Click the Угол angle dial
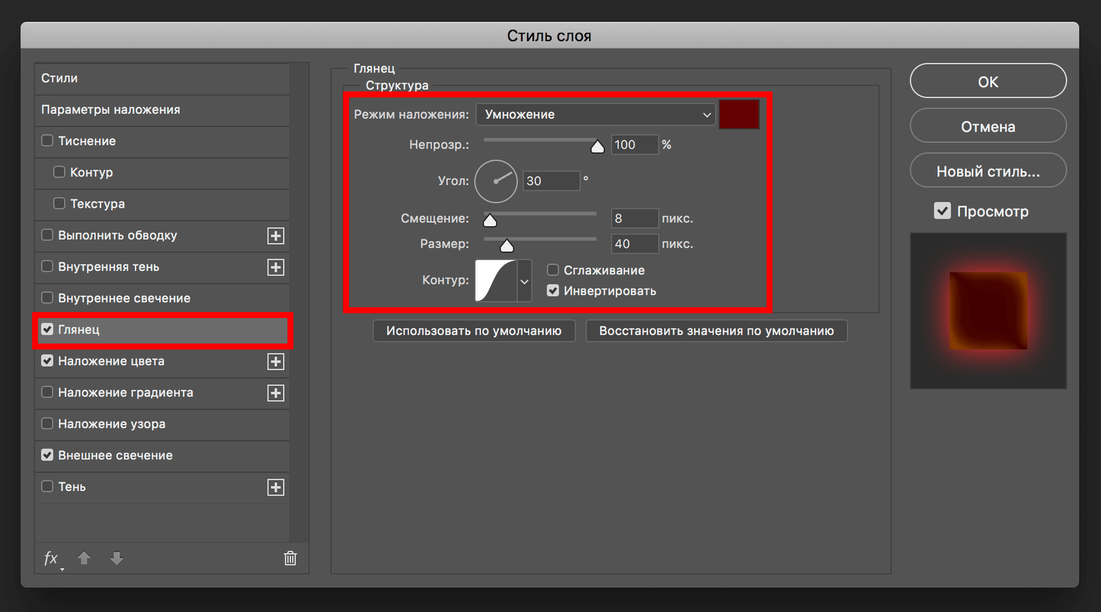1101x612 pixels. tap(495, 182)
